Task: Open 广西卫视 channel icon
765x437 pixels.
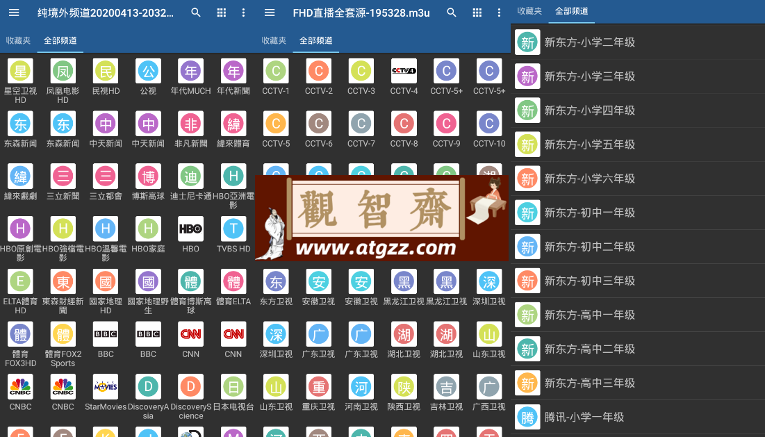Action: (x=489, y=387)
